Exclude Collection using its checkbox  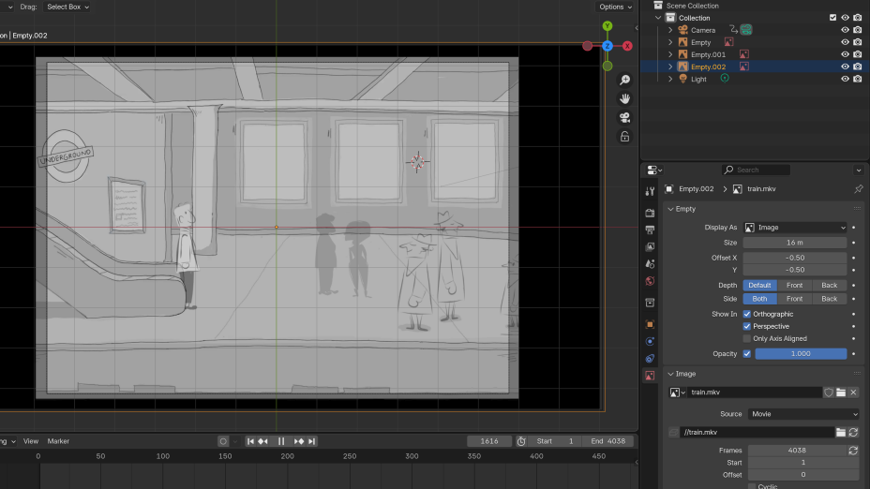[832, 18]
